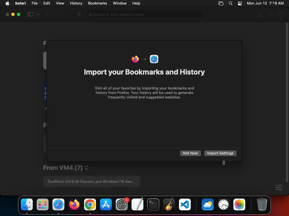The width and height of the screenshot is (289, 216).
Task: Click the Safari compass logo in the dialog
Action: pos(154,59)
